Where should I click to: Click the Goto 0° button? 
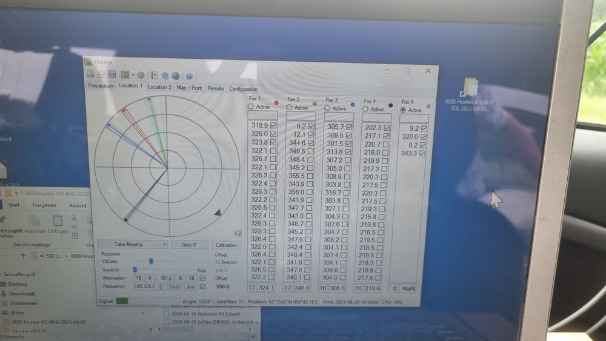(x=189, y=245)
